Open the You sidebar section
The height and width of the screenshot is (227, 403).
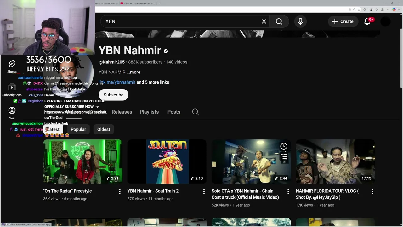12,113
